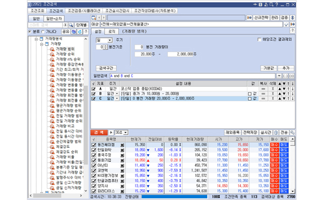
Task: Click the 전략저장 button
Action: 250,132
